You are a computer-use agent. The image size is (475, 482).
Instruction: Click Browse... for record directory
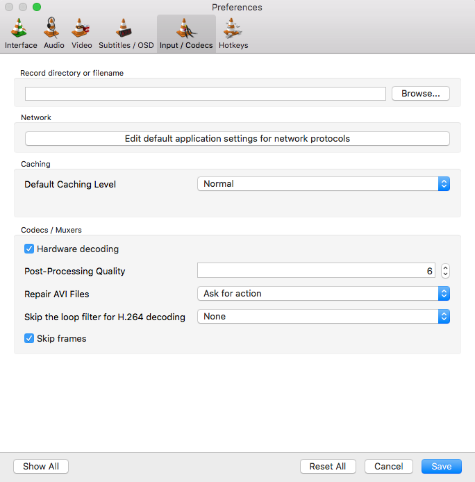(x=421, y=94)
